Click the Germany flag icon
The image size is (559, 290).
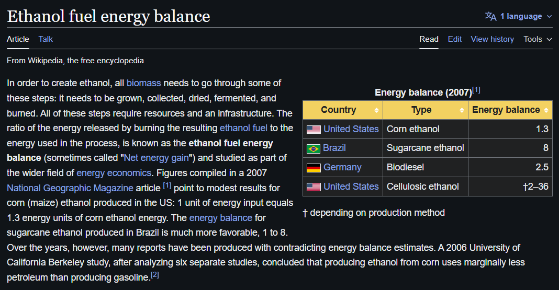[314, 168]
